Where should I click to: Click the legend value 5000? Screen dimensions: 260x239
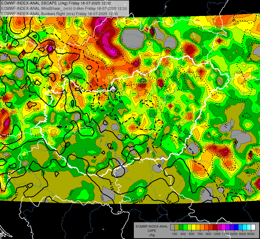click(x=251, y=234)
